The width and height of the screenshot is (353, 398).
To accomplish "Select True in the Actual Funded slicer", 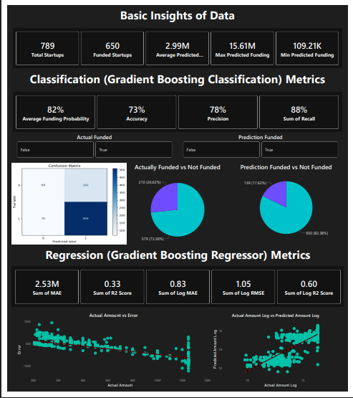I will pyautogui.click(x=134, y=150).
